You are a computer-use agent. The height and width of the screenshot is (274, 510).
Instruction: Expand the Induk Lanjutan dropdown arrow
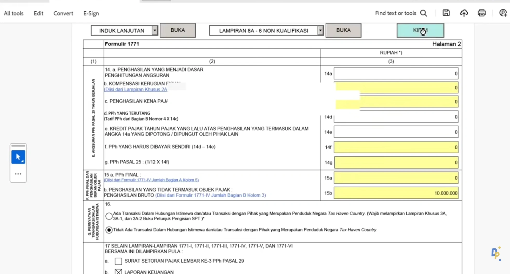pos(155,31)
